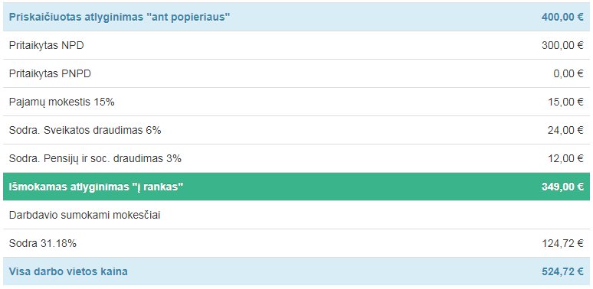Screen dimensions: 593x289
Task: Select the 15,00 € income tax amount
Action: [565, 102]
